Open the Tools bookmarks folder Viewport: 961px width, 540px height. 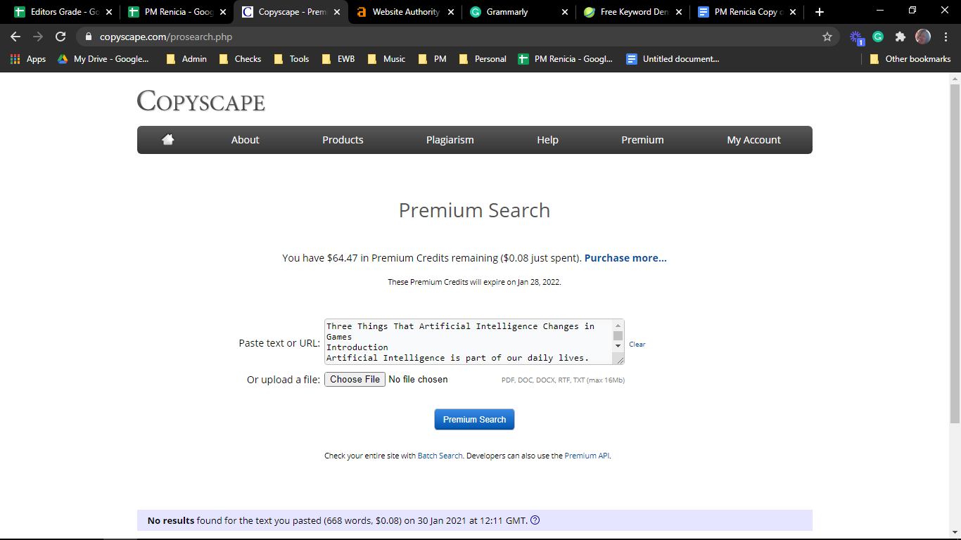point(292,59)
